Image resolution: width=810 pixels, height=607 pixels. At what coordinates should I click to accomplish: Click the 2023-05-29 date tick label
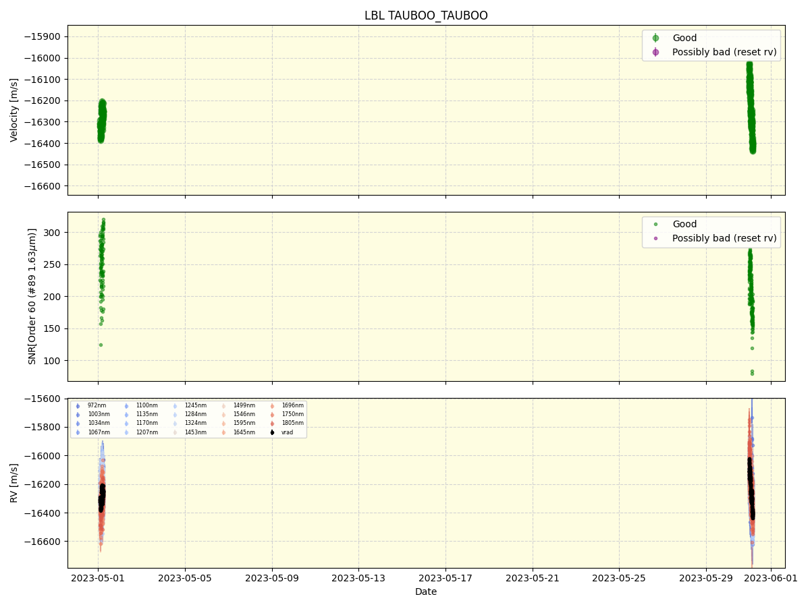click(x=706, y=578)
